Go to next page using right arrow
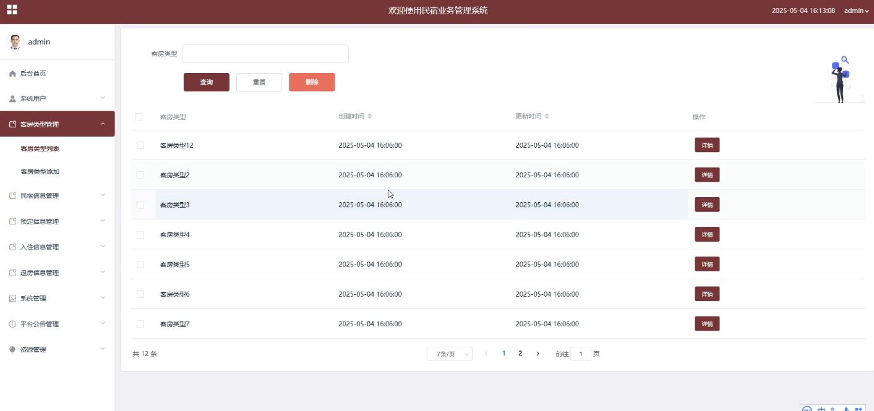This screenshot has height=411, width=874. [x=538, y=354]
